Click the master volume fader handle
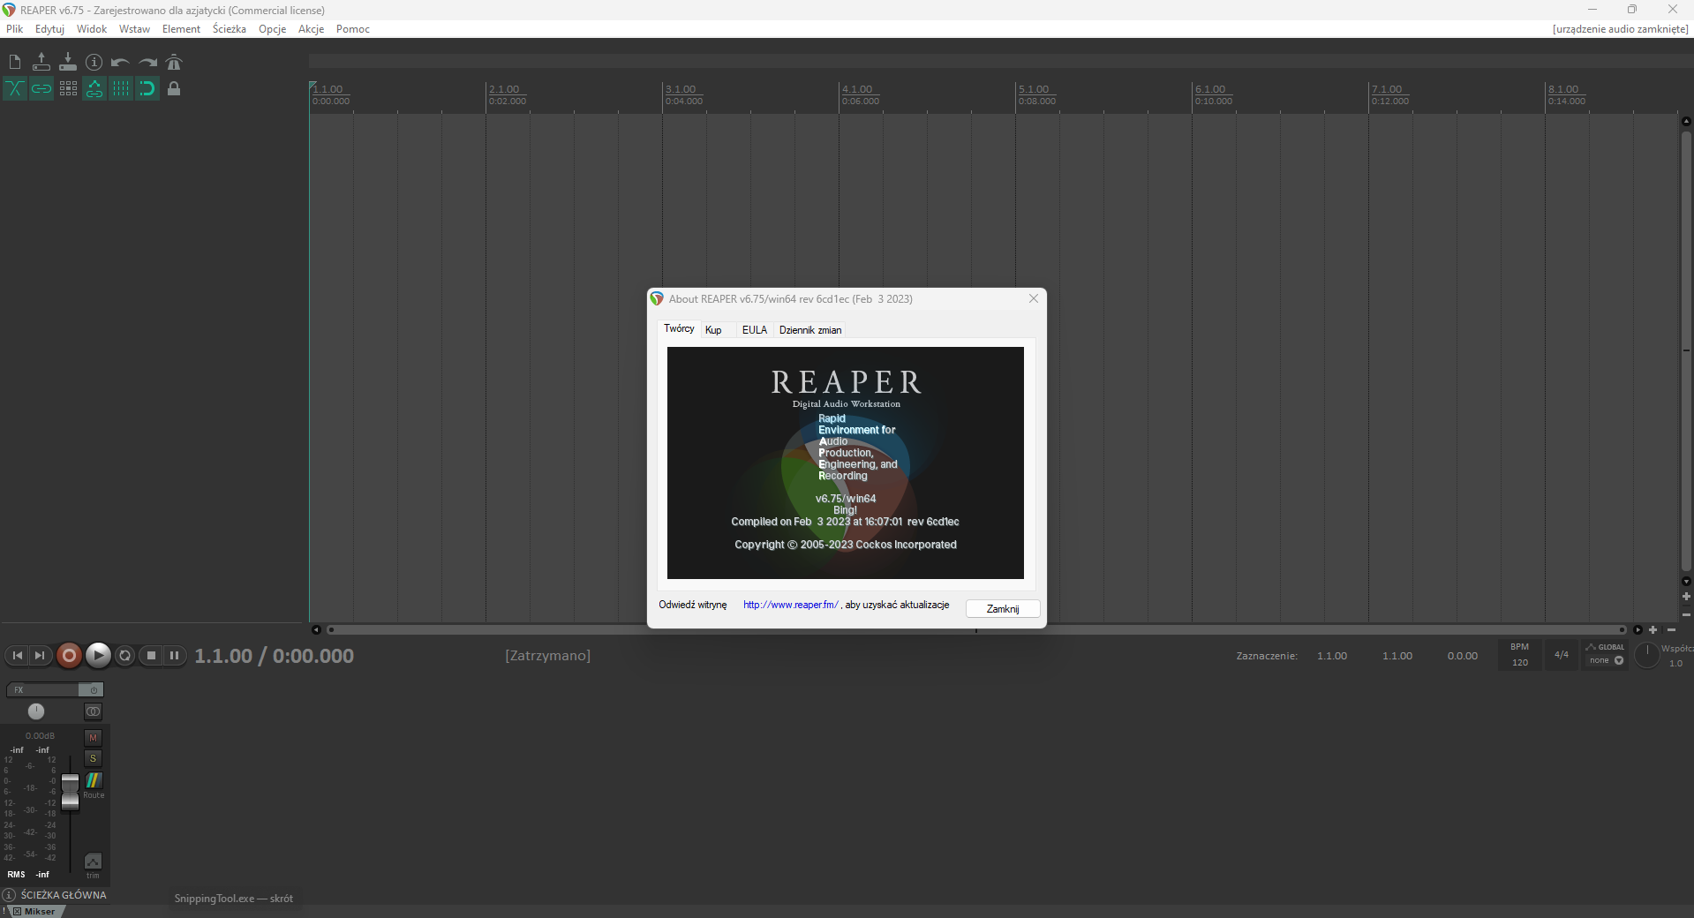Screen dimensions: 1694x918 click(70, 792)
